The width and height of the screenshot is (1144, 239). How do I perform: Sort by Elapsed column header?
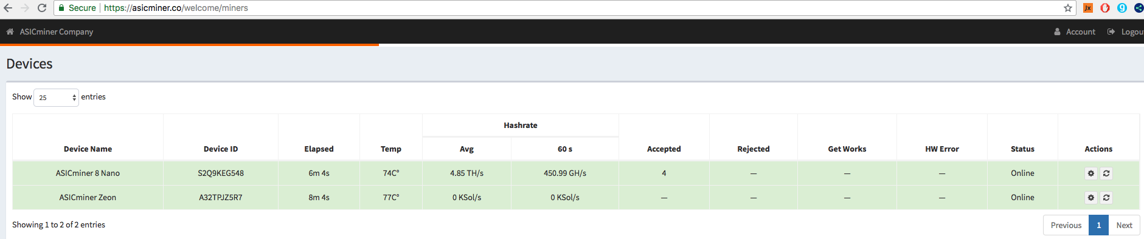tap(319, 149)
